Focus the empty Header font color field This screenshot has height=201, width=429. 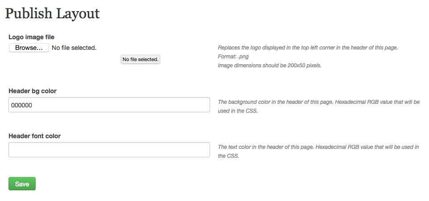coord(109,150)
